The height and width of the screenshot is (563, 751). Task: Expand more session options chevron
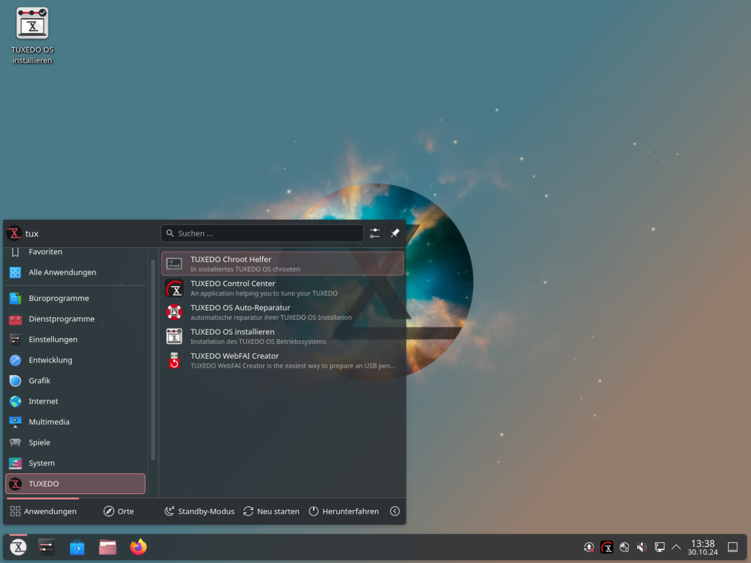(395, 511)
